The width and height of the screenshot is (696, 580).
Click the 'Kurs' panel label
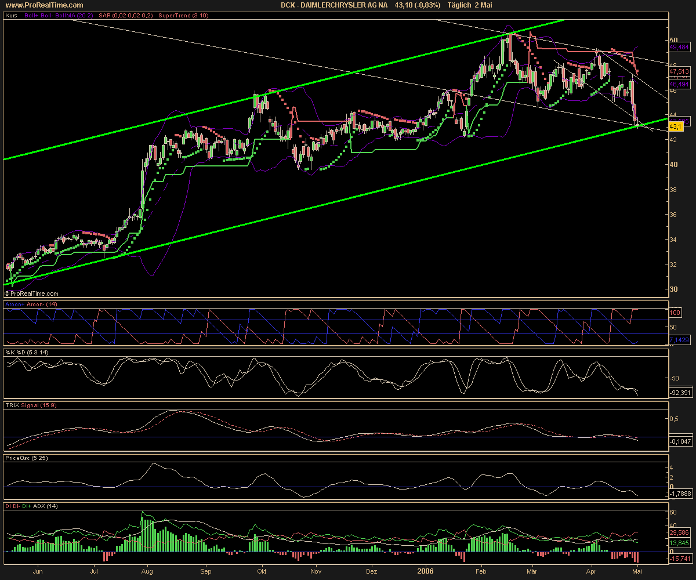pos(10,16)
